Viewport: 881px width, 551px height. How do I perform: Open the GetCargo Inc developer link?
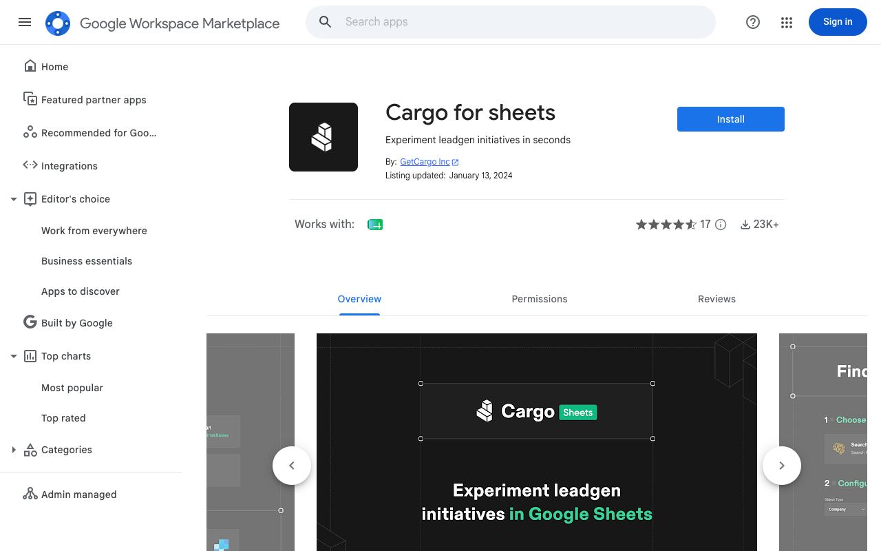point(425,162)
